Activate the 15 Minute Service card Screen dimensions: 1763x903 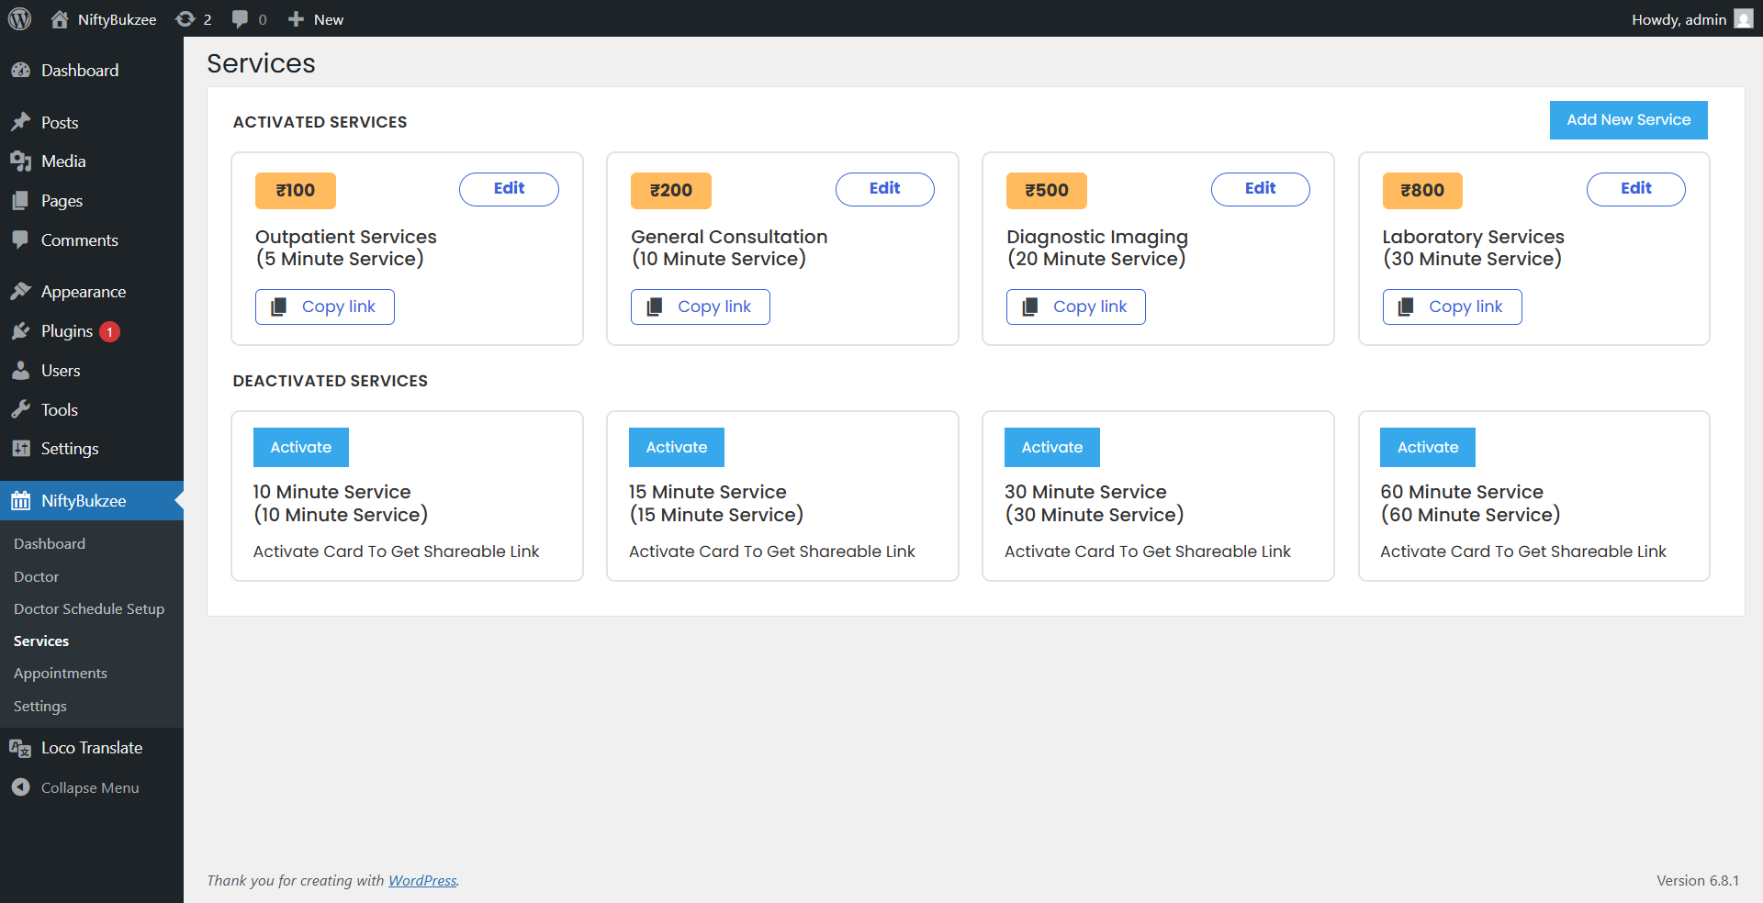[x=676, y=447]
